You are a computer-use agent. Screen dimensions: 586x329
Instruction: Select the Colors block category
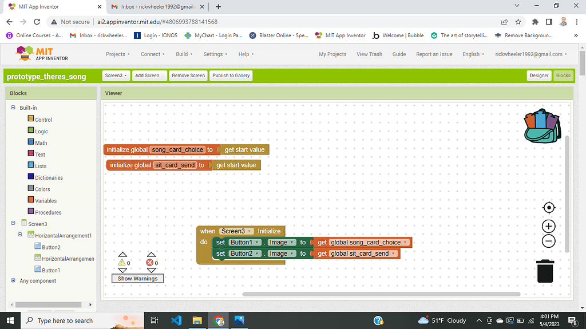click(x=42, y=189)
